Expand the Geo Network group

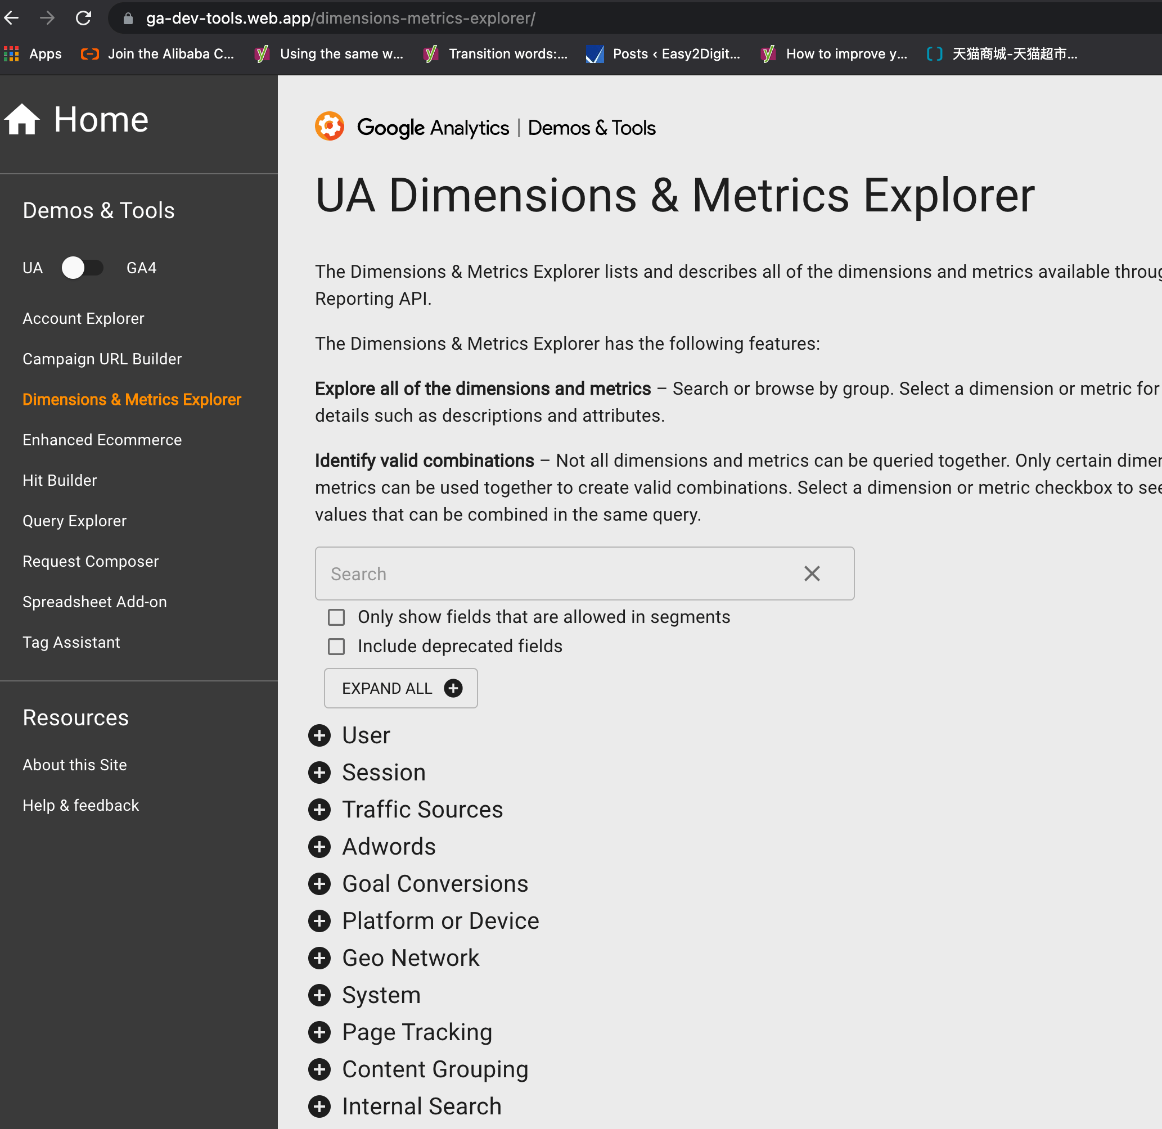tap(319, 958)
